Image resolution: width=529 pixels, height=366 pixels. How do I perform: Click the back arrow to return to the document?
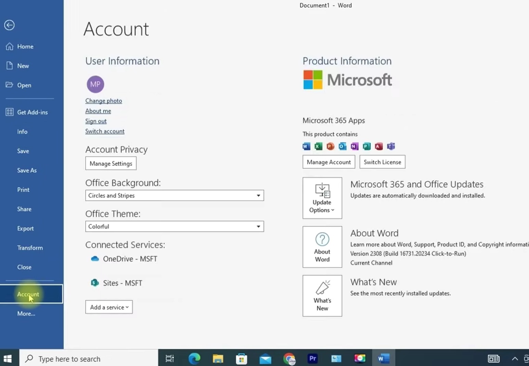9,25
